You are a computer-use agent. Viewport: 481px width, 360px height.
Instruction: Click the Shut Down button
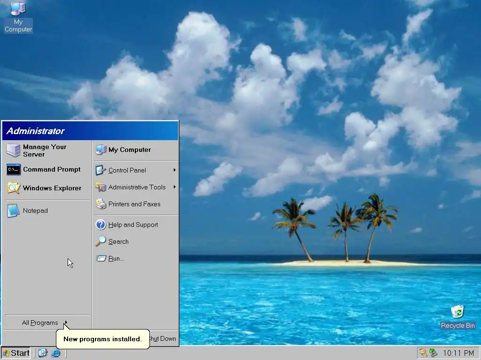162,338
